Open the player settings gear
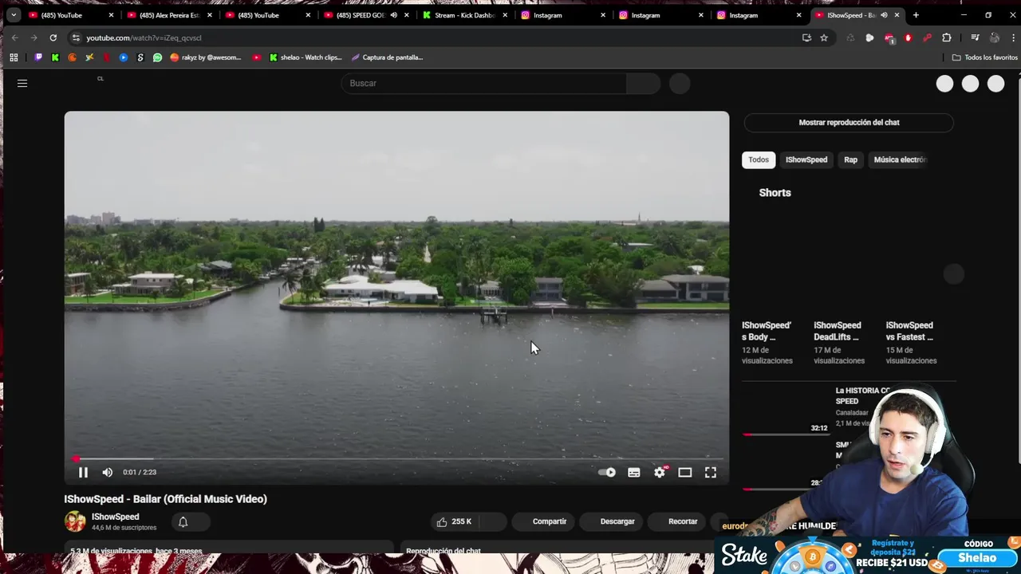1021x574 pixels. coord(660,473)
